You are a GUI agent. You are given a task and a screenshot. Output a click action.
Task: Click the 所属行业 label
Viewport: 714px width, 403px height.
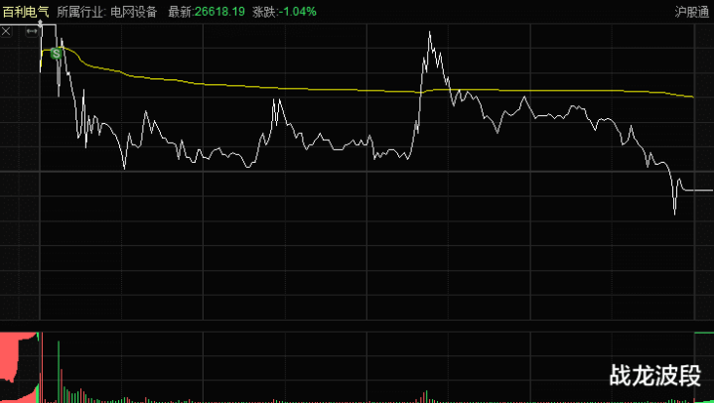[80, 12]
